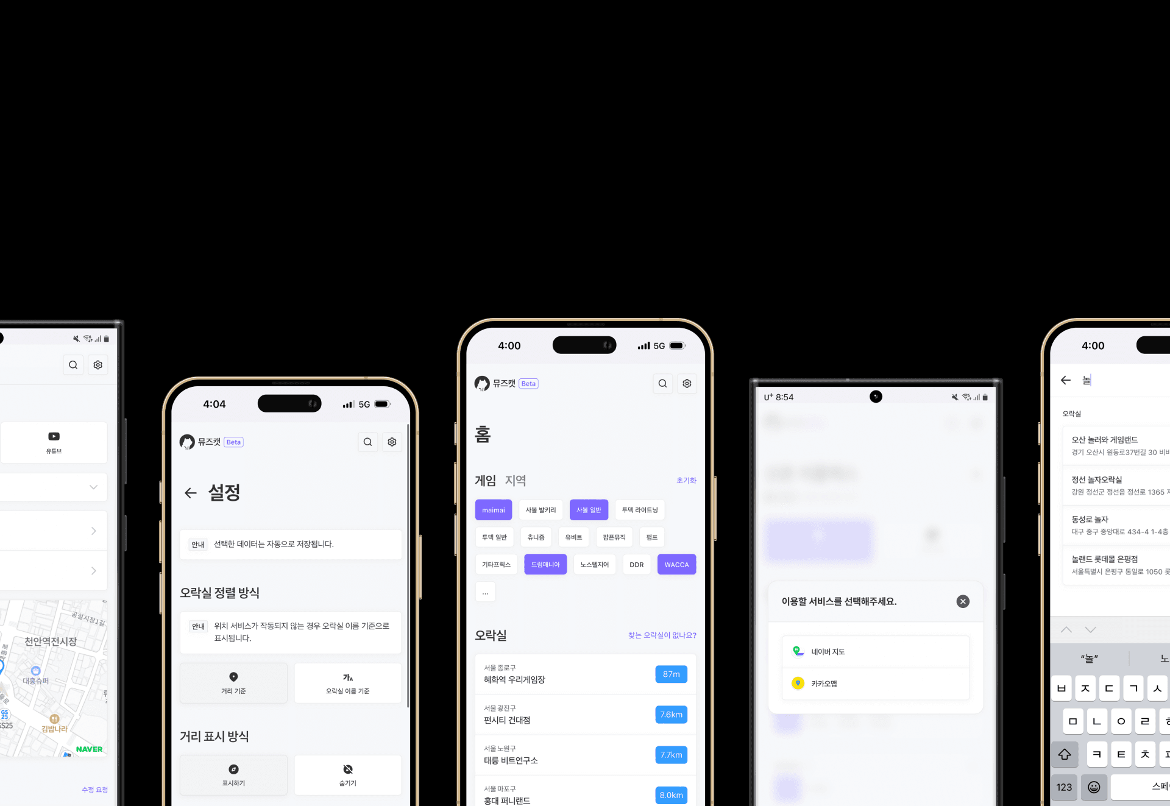This screenshot has height=806, width=1170.
Task: Click 찾는 오락실이 없나요 link
Action: [x=662, y=634]
